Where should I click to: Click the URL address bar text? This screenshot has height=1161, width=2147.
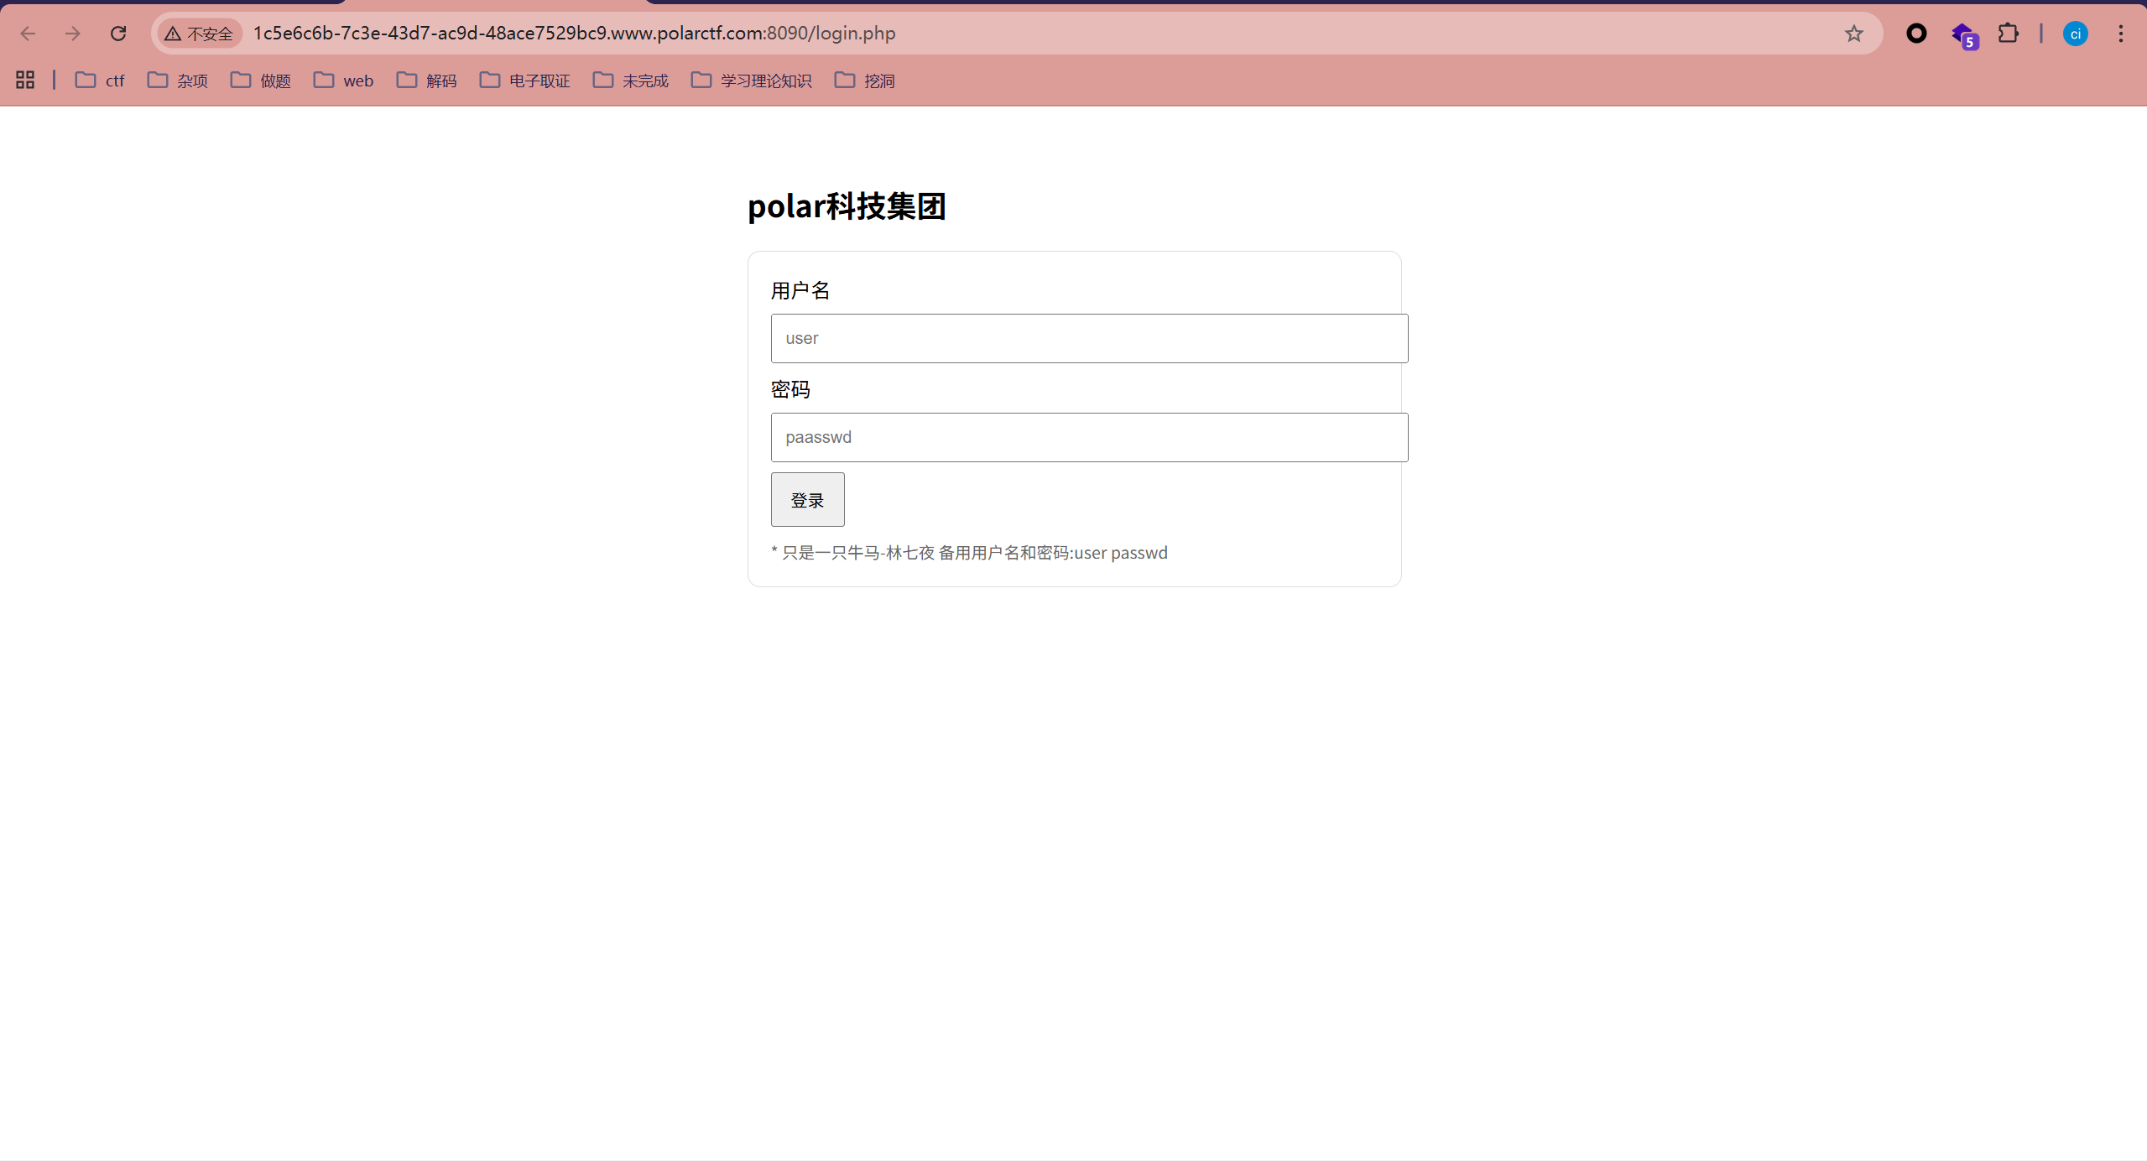tap(574, 34)
